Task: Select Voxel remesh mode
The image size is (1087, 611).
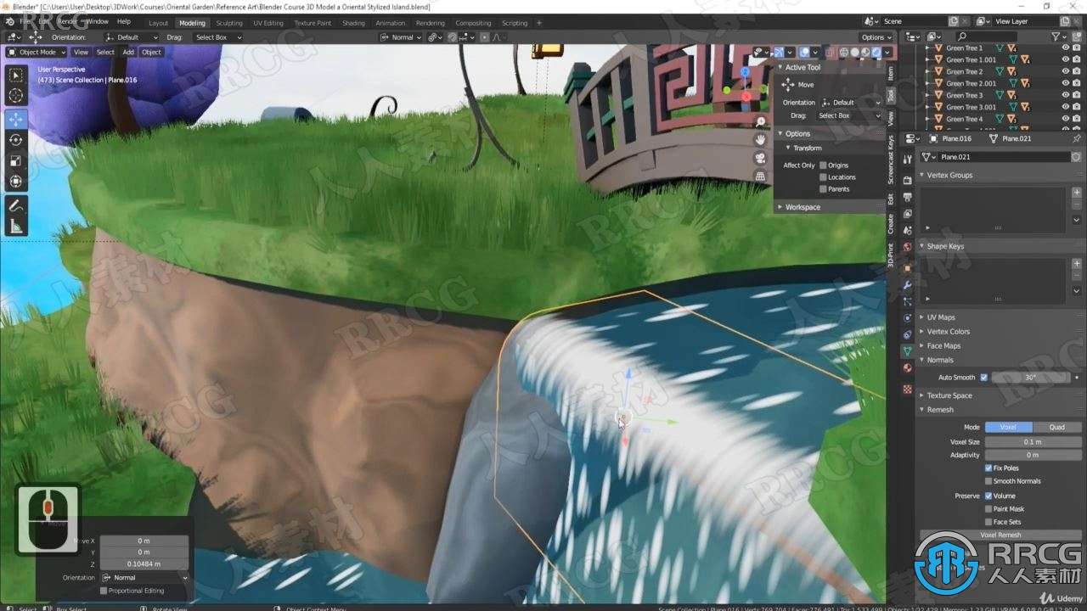Action: (x=1008, y=428)
